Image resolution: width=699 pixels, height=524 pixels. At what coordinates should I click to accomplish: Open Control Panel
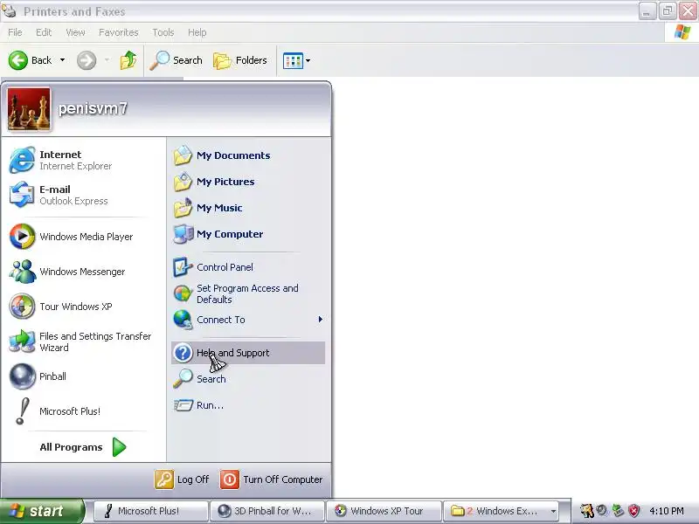tap(248, 267)
